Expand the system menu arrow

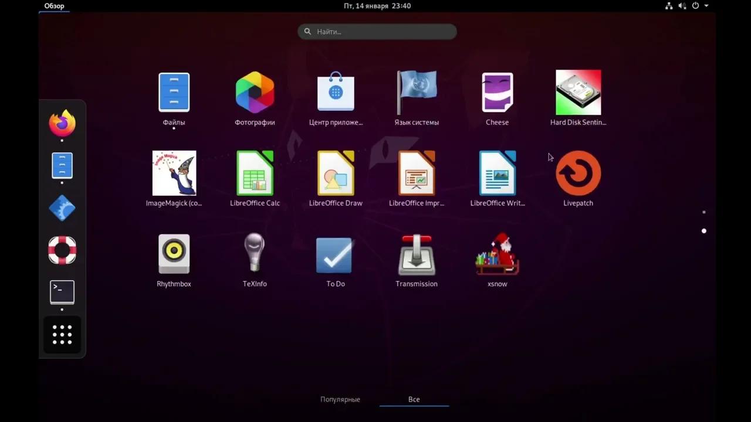click(x=706, y=6)
